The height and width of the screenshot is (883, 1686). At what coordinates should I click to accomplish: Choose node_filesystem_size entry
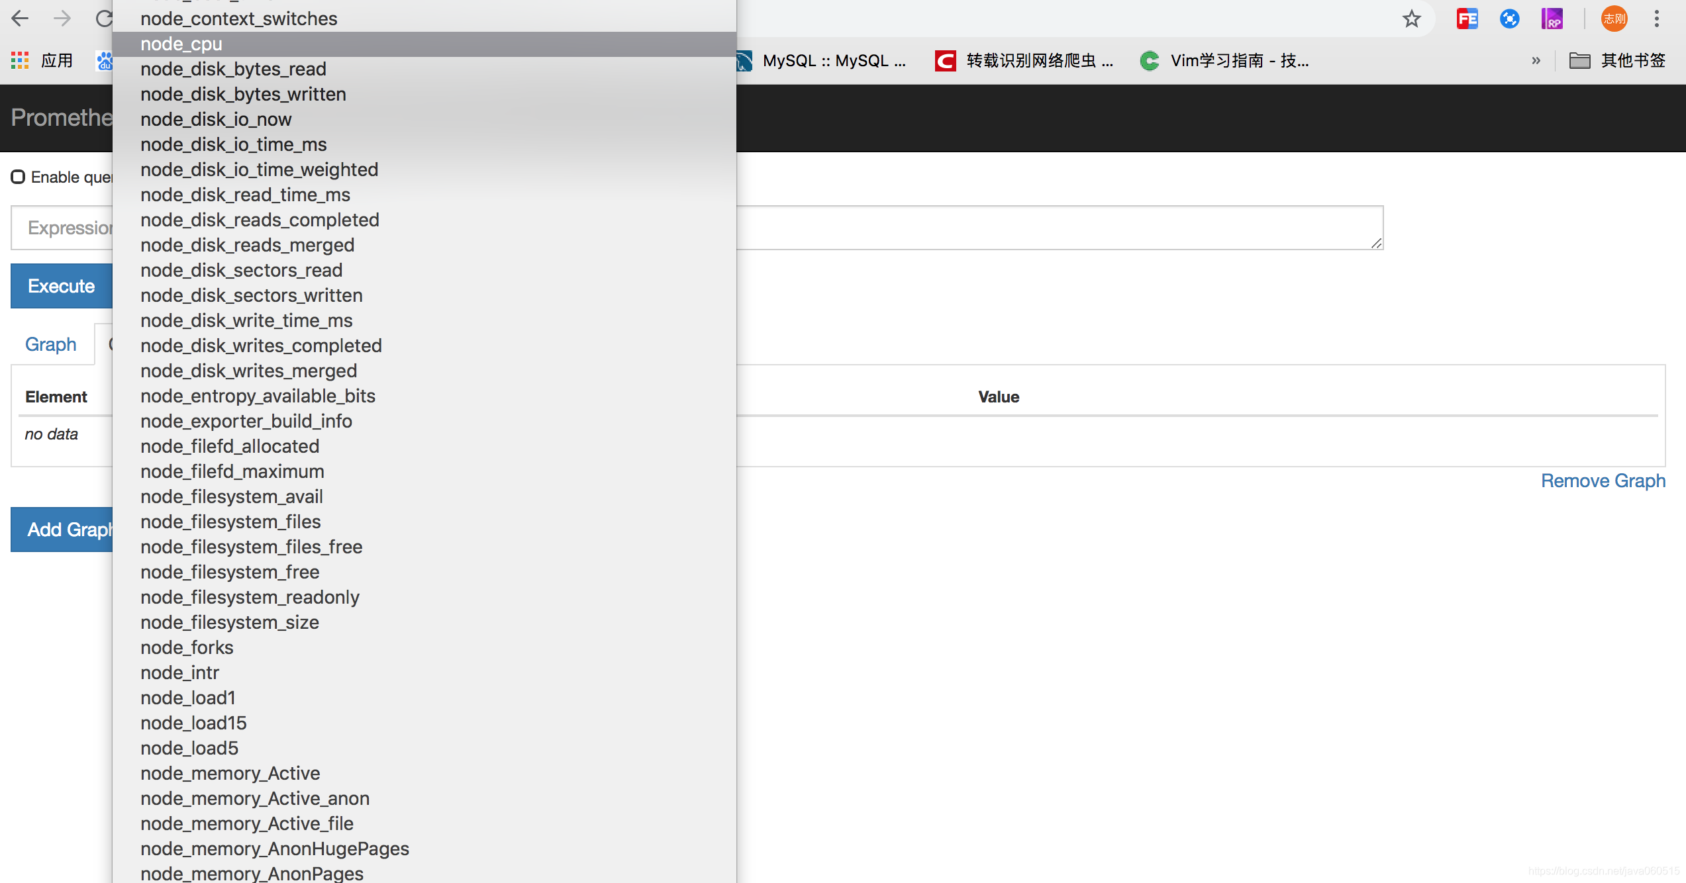(424, 622)
